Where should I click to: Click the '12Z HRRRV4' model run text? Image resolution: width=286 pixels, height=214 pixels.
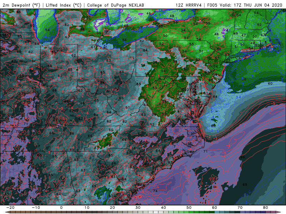click(x=189, y=5)
